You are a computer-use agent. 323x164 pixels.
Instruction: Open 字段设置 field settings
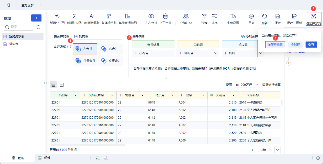[x=233, y=19]
